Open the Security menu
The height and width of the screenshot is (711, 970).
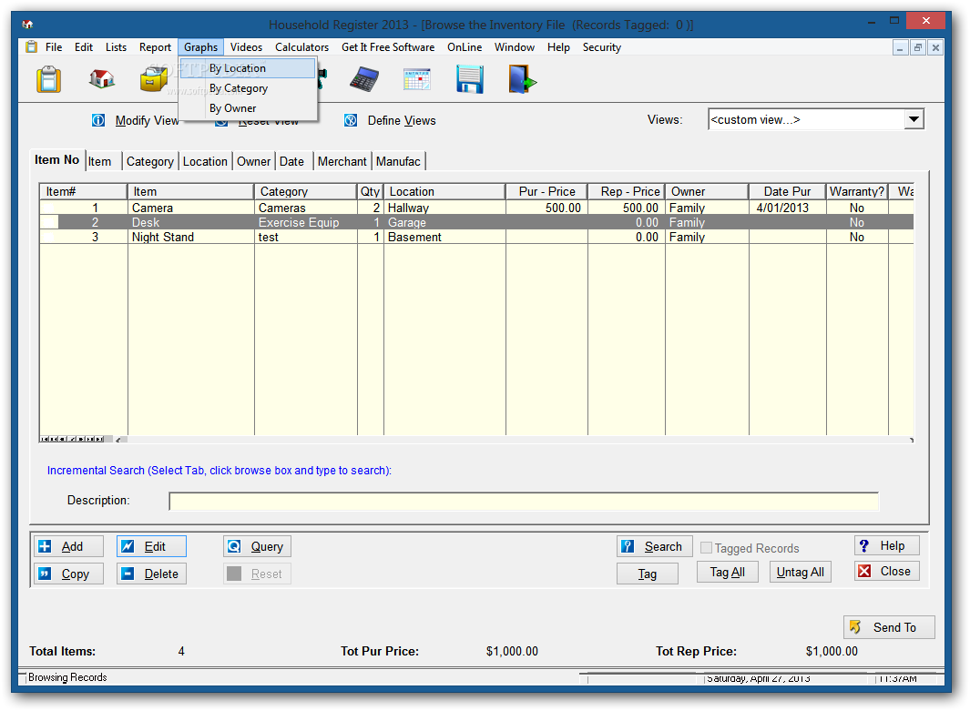tap(601, 47)
